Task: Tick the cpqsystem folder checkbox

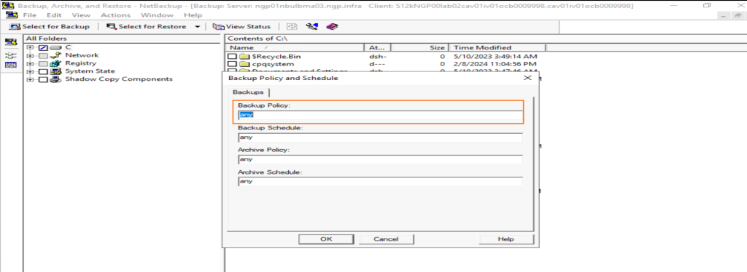Action: point(232,64)
